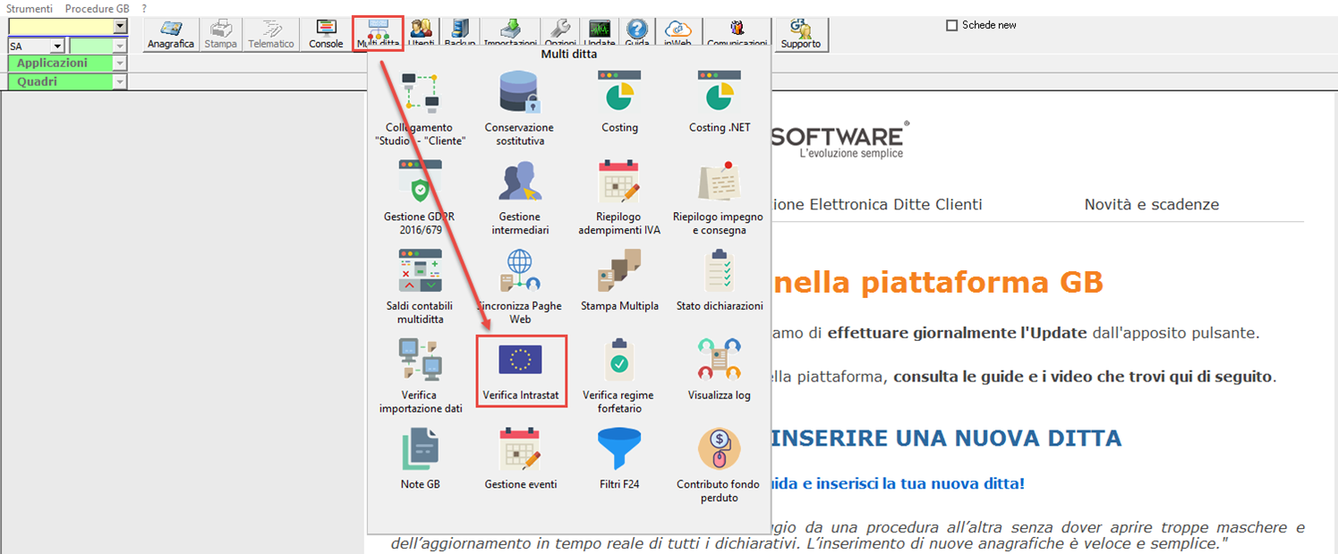Viewport: 1338px width, 554px height.
Task: Launch the Costing module
Action: 619,102
